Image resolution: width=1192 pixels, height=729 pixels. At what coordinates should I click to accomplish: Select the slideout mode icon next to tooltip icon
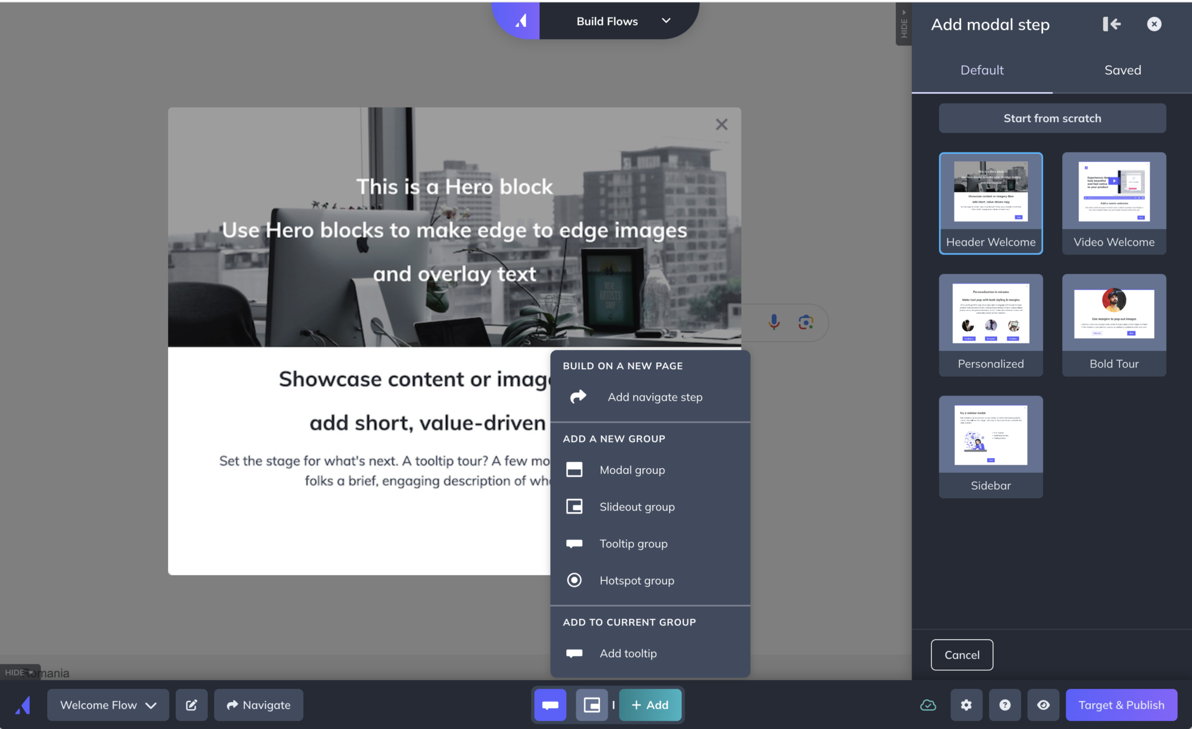pyautogui.click(x=591, y=705)
